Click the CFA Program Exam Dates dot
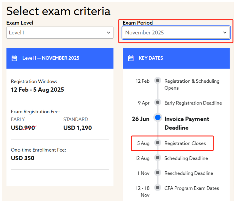235x201 pixels. [158, 188]
